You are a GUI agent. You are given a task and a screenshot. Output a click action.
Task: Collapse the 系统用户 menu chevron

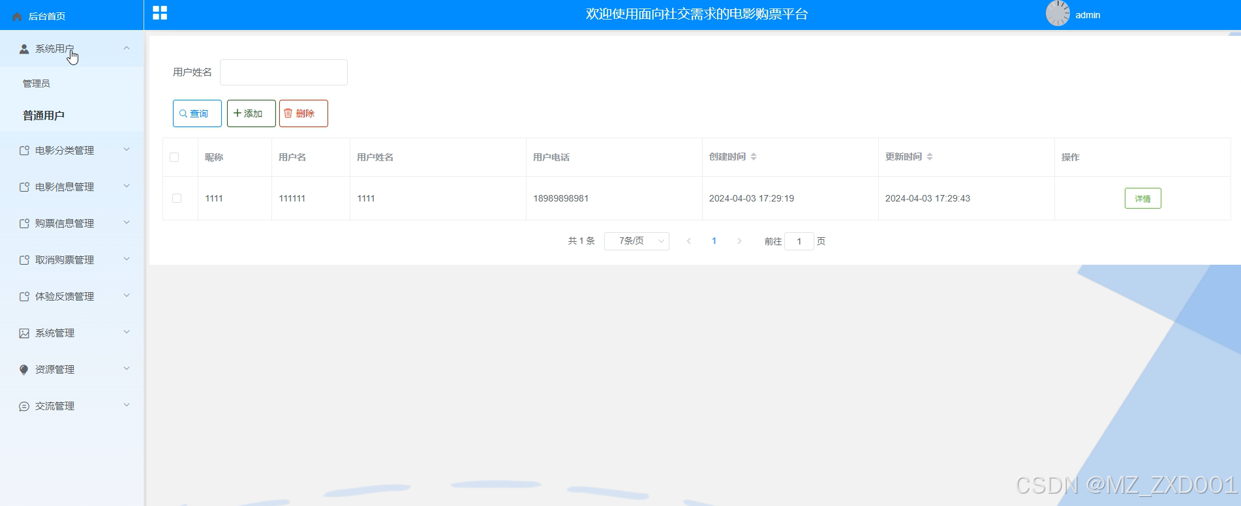pyautogui.click(x=127, y=48)
